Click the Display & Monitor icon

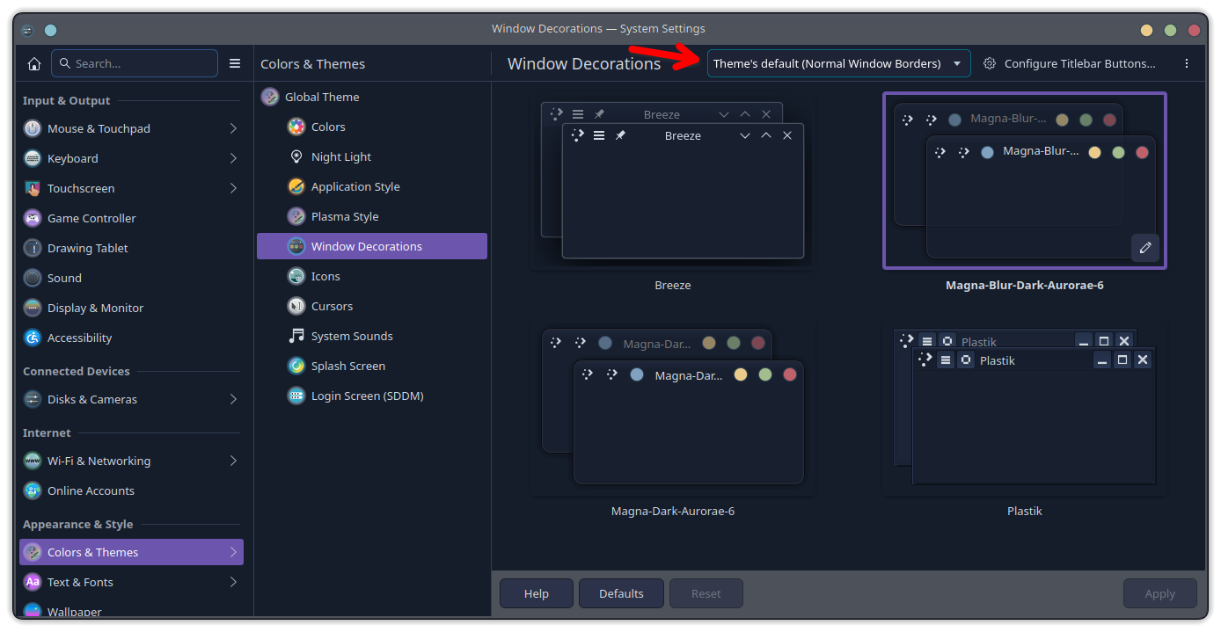[33, 308]
